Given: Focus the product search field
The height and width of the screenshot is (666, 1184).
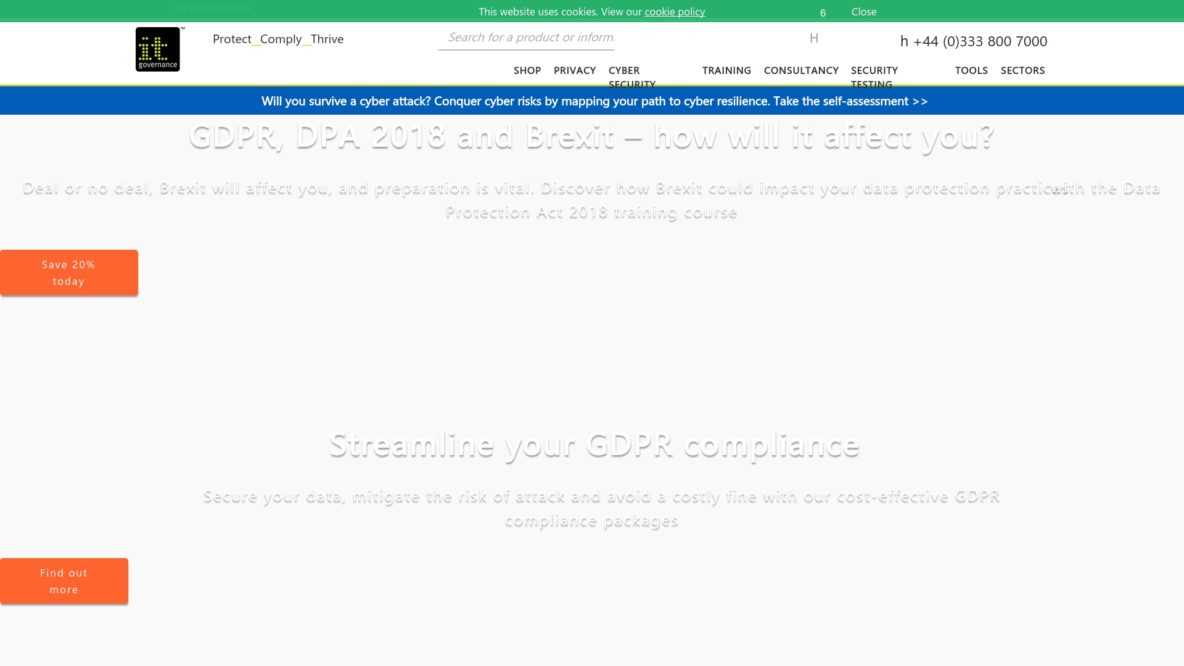Looking at the screenshot, I should 526,38.
